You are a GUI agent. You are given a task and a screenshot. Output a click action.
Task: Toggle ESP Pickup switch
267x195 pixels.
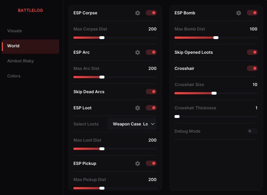pyautogui.click(x=151, y=163)
